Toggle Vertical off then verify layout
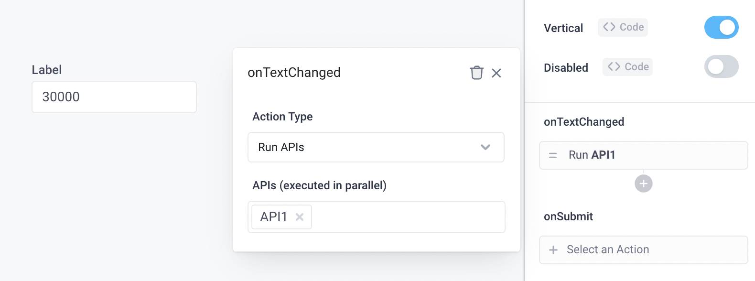This screenshot has width=755, height=281. tap(722, 27)
